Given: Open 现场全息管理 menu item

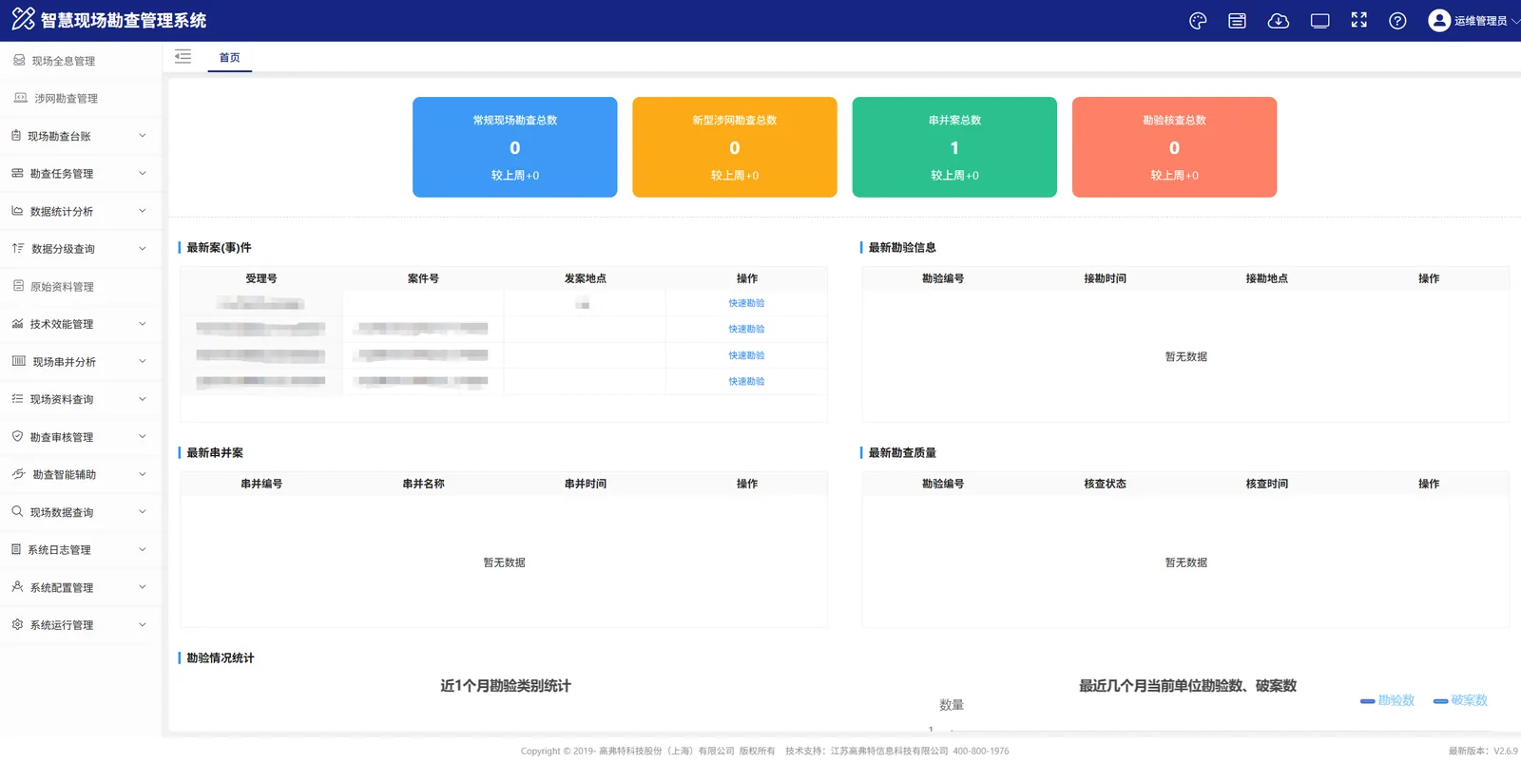Looking at the screenshot, I should [81, 61].
